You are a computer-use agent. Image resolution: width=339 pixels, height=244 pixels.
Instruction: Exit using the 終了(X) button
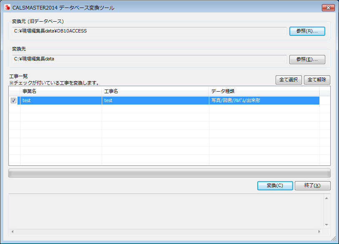coord(312,186)
